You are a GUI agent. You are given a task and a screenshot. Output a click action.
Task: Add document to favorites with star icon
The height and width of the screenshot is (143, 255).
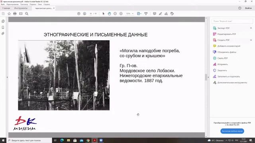[9, 14]
